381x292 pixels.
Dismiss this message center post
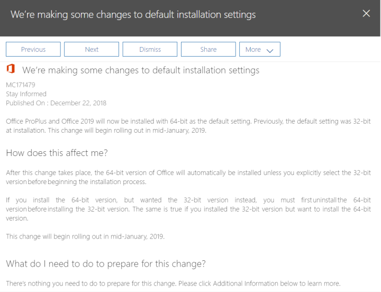[150, 49]
